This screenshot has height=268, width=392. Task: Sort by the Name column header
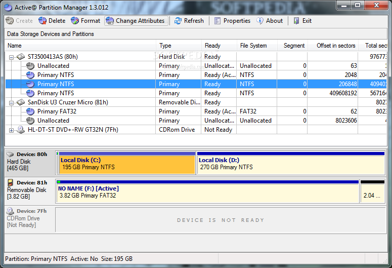click(x=80, y=46)
